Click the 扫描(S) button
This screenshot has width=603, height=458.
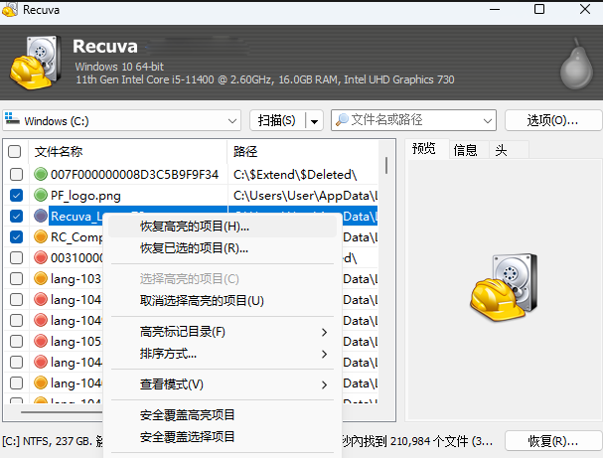(277, 121)
